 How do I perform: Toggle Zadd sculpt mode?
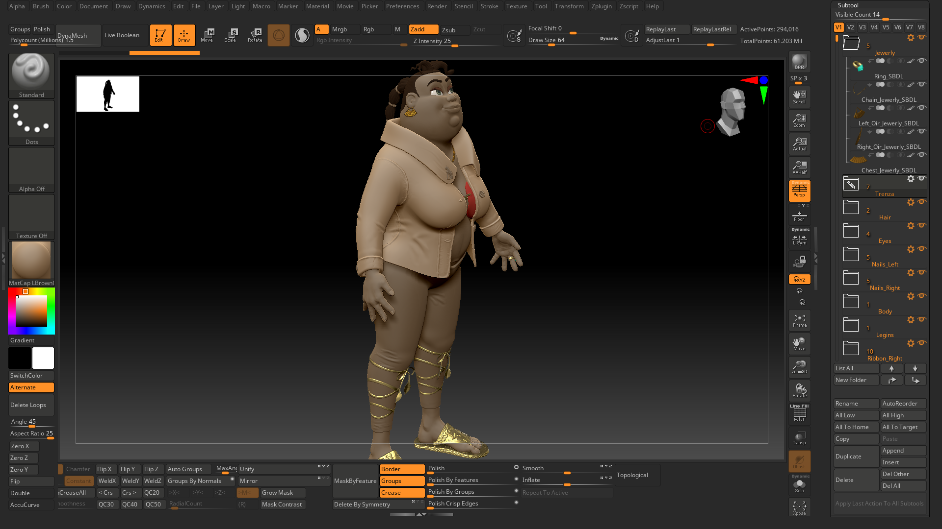point(423,29)
